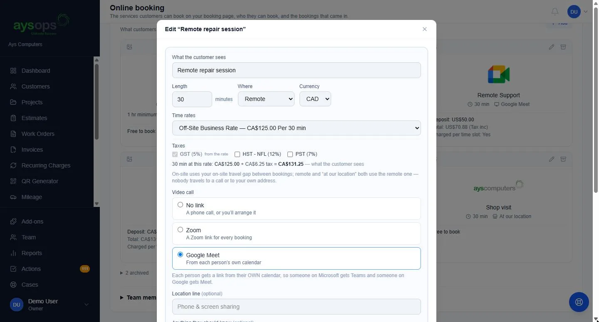Open Dashboard from the sidebar
The height and width of the screenshot is (322, 599).
pos(35,71)
